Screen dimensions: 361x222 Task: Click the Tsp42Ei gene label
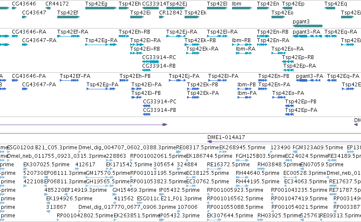click(x=140, y=12)
